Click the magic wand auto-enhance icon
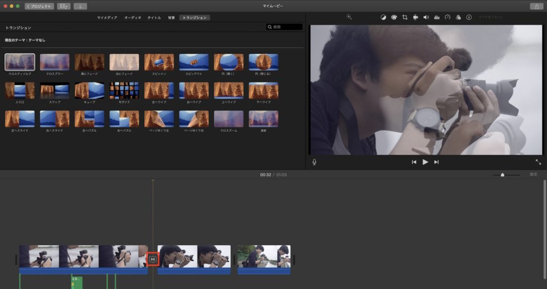The image size is (547, 289). click(349, 17)
